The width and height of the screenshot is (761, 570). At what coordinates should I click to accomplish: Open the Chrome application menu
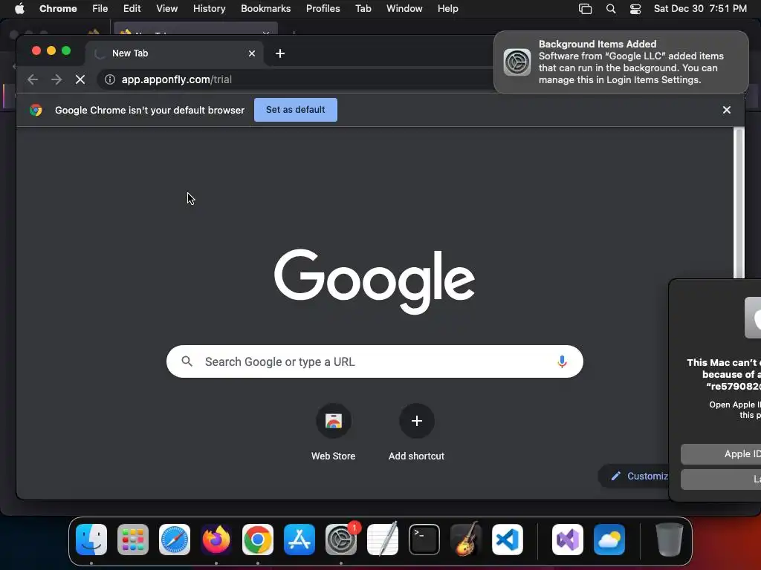tap(58, 9)
